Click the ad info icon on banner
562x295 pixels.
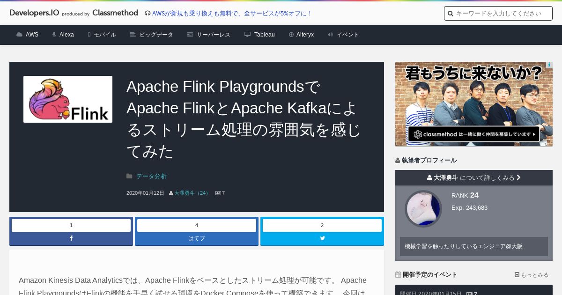pos(549,65)
